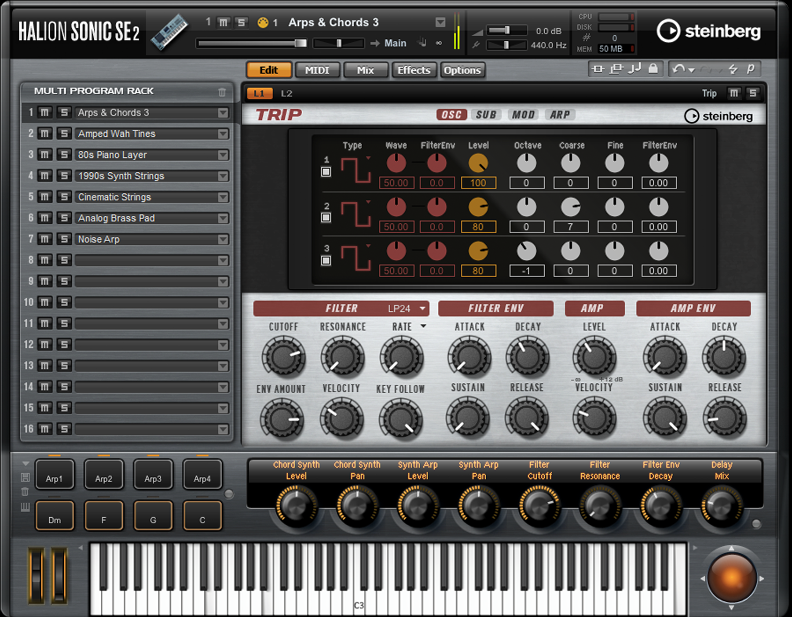
Task: Click the P icon in the toolbar
Action: coord(751,69)
